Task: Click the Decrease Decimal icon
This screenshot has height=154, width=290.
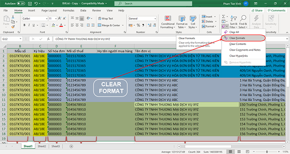Action: 155,25
